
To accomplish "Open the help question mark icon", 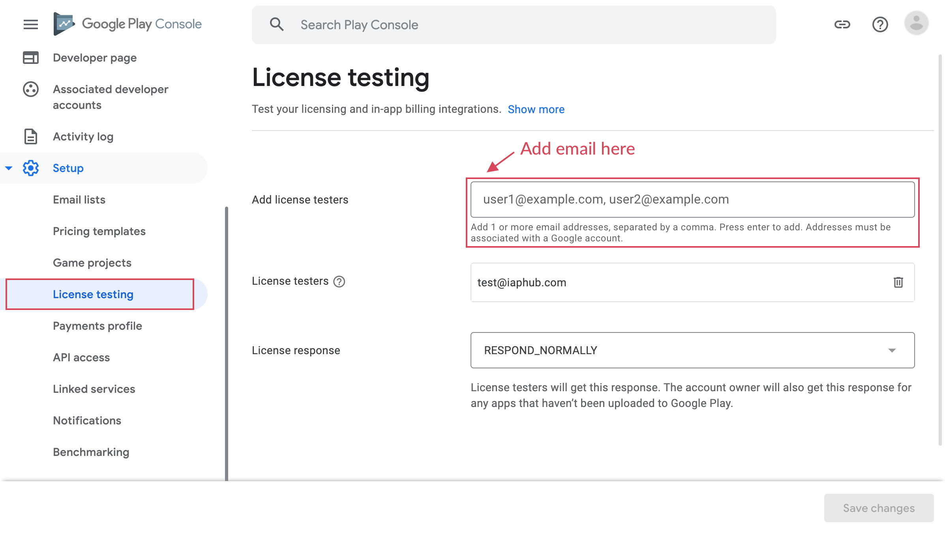I will (x=880, y=24).
